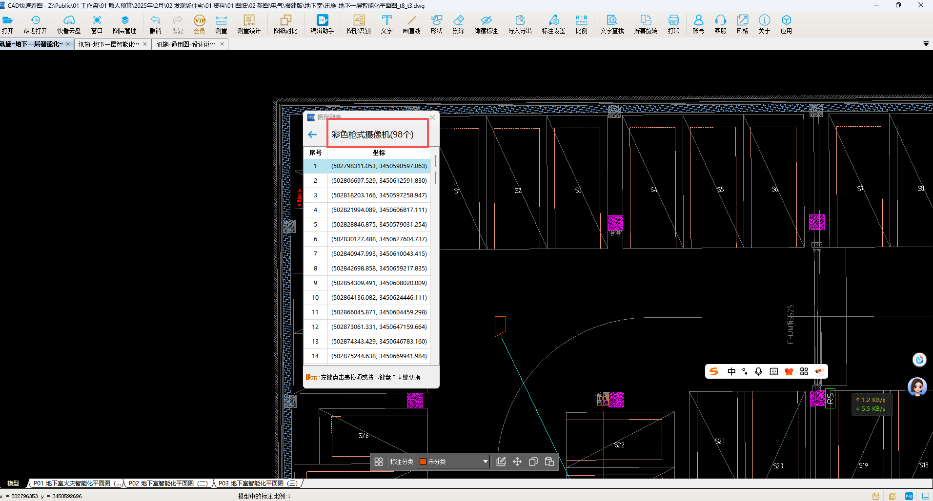The height and width of the screenshot is (501, 933).
Task: Click the orange color swatch beside 未分类
Action: [423, 462]
